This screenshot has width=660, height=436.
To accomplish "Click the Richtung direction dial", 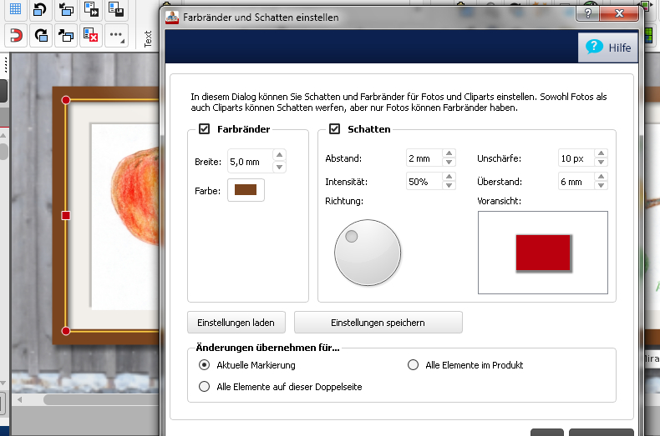I will click(368, 253).
